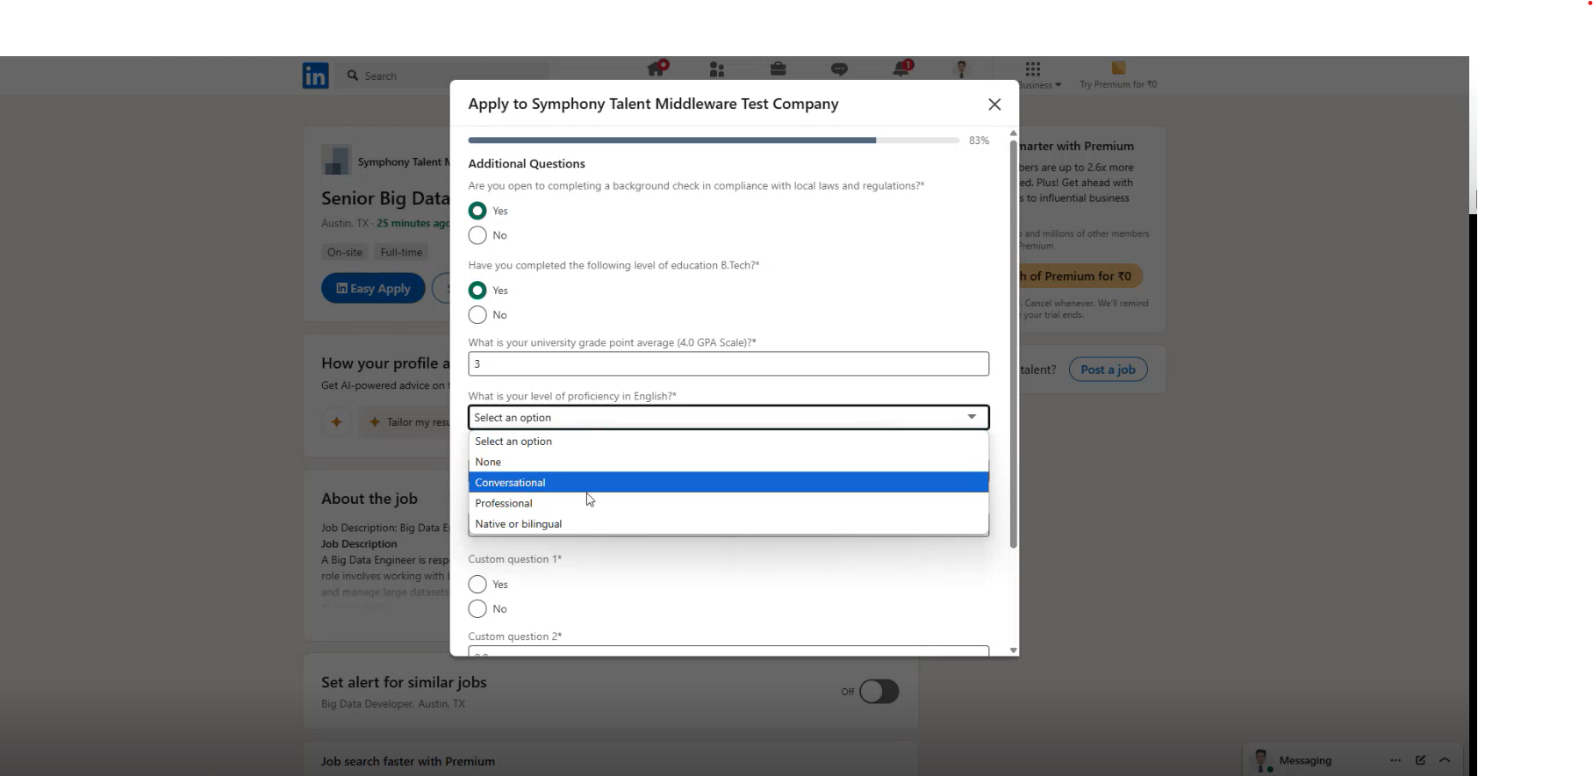Click the Post a job button

pos(1108,370)
